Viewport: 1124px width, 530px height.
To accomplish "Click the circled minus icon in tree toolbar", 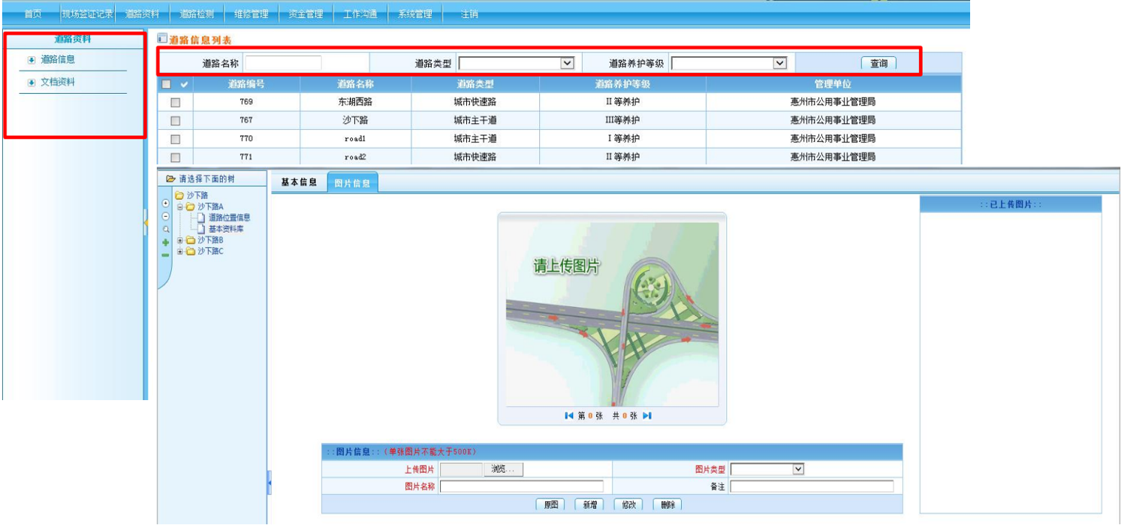I will [166, 216].
